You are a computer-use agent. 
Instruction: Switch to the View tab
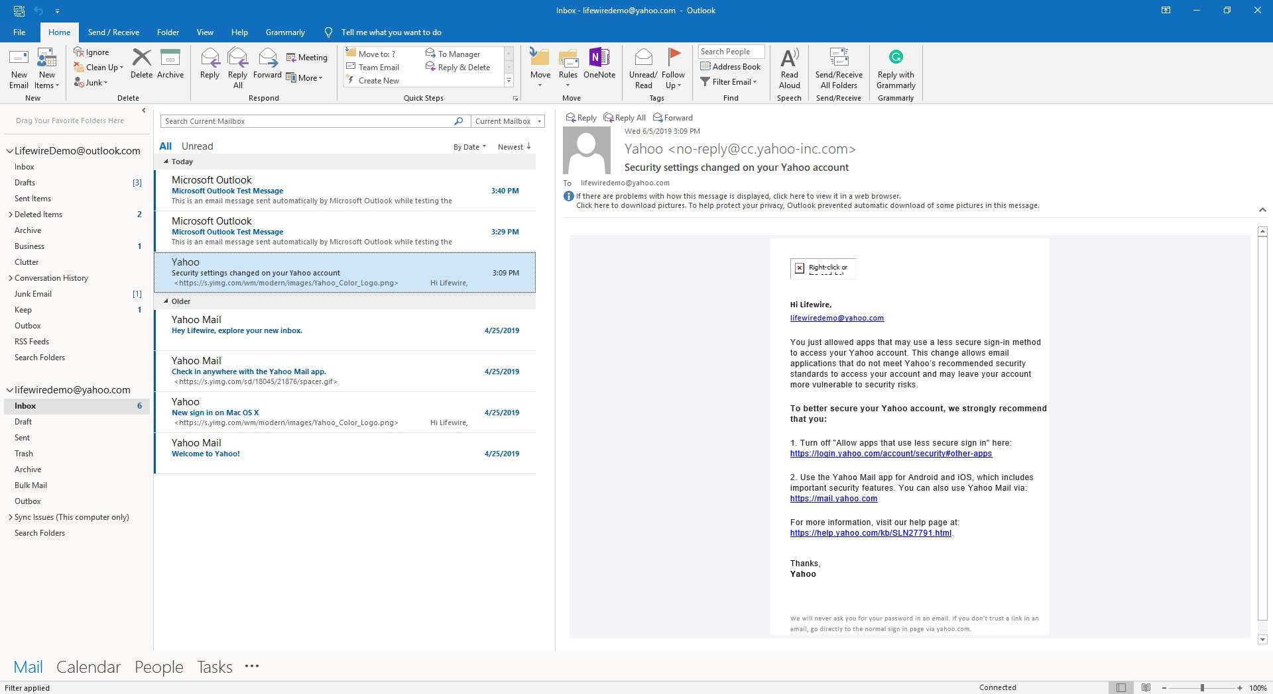point(205,32)
